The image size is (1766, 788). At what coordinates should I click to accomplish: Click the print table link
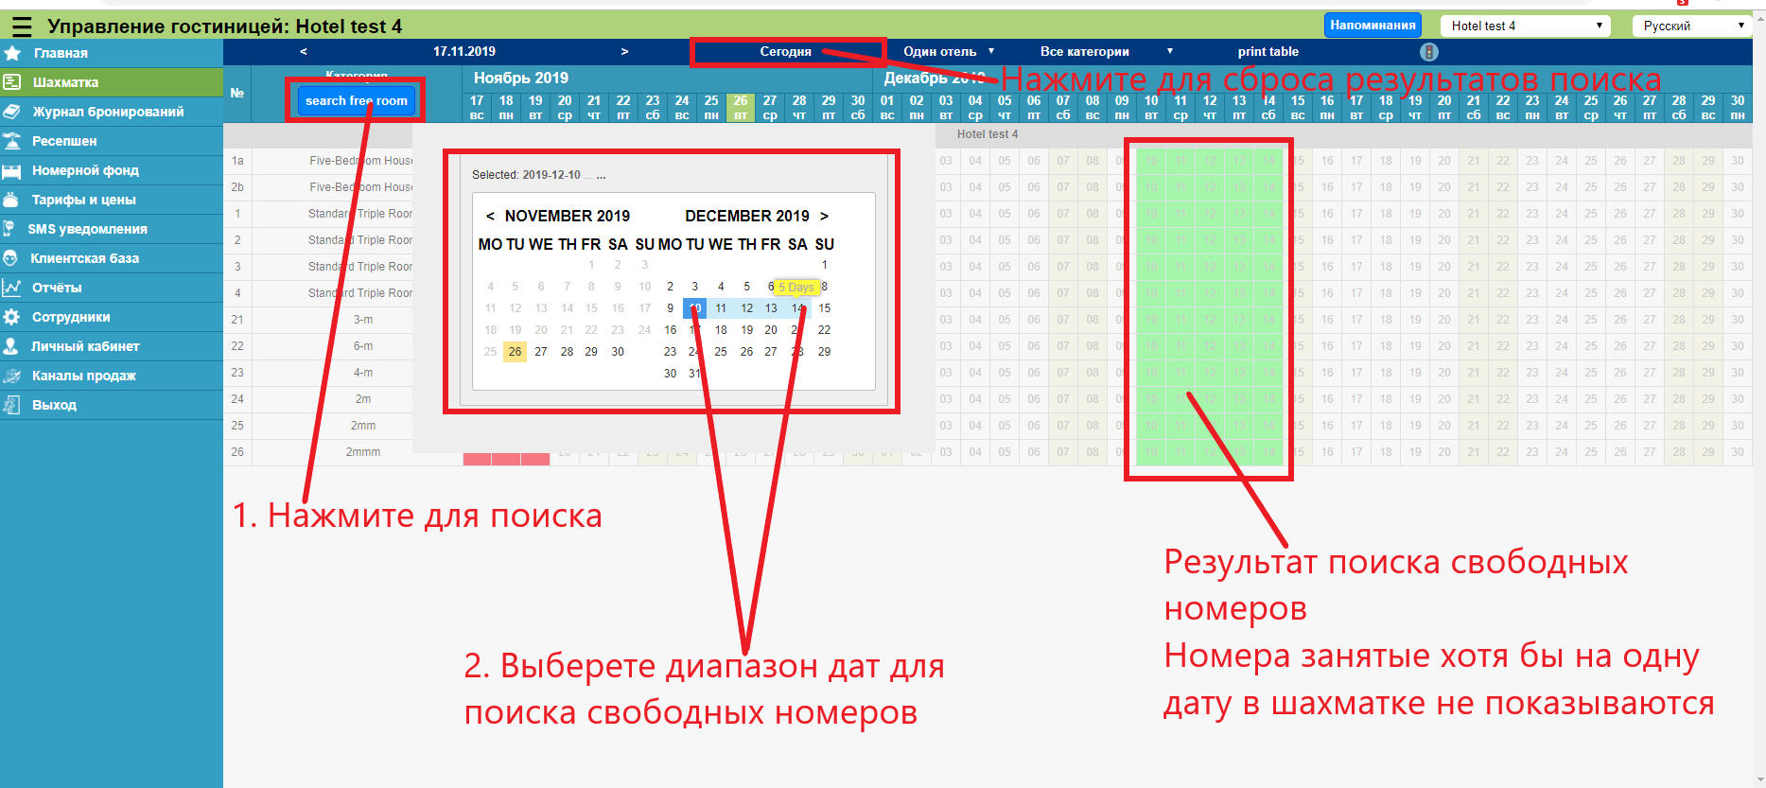(x=1268, y=51)
